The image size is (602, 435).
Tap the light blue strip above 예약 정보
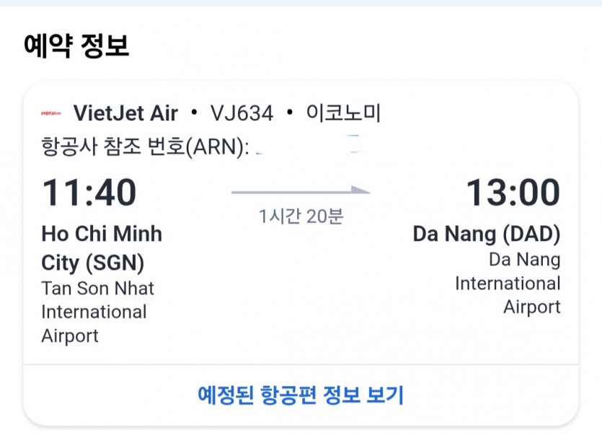[x=301, y=3]
